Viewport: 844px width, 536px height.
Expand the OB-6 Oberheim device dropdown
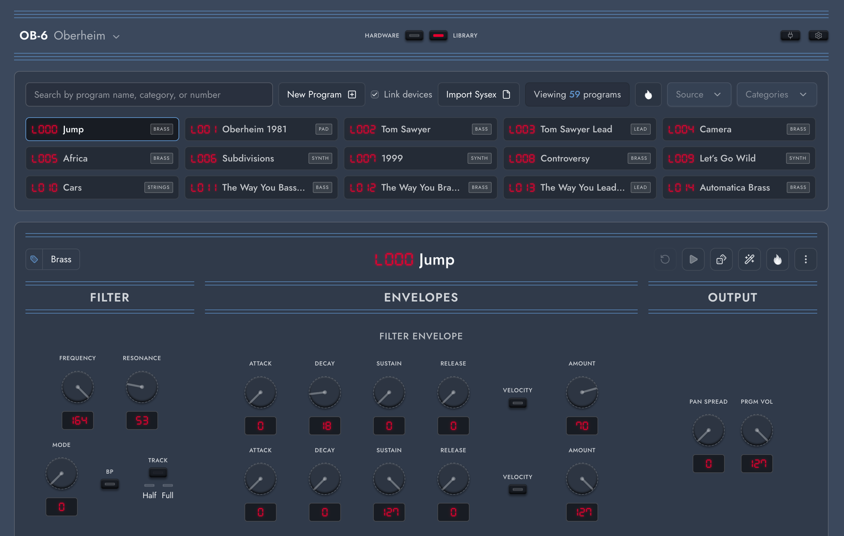click(x=69, y=36)
